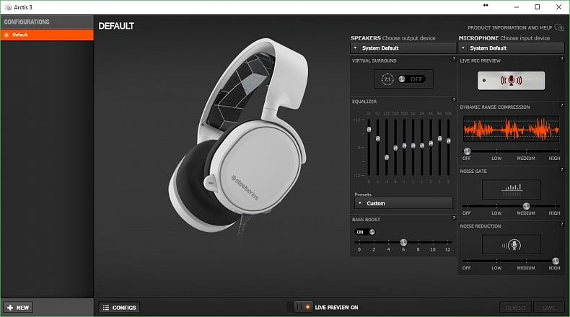Click the 250 Hz equalizer slider handle
This screenshot has height=317, width=570.
395,148
